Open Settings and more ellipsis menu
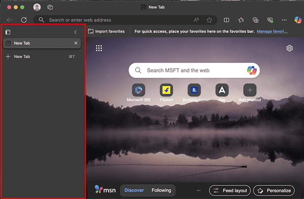The width and height of the screenshot is (304, 199). point(284,20)
